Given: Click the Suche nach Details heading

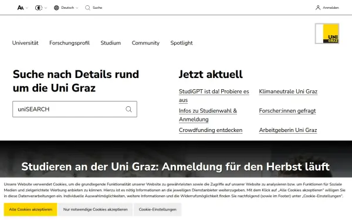Looking at the screenshot, I should coord(76,81).
